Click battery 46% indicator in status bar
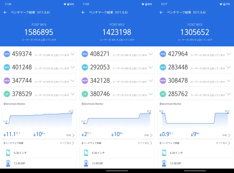This screenshot has height=173, width=234. pyautogui.click(x=149, y=4)
